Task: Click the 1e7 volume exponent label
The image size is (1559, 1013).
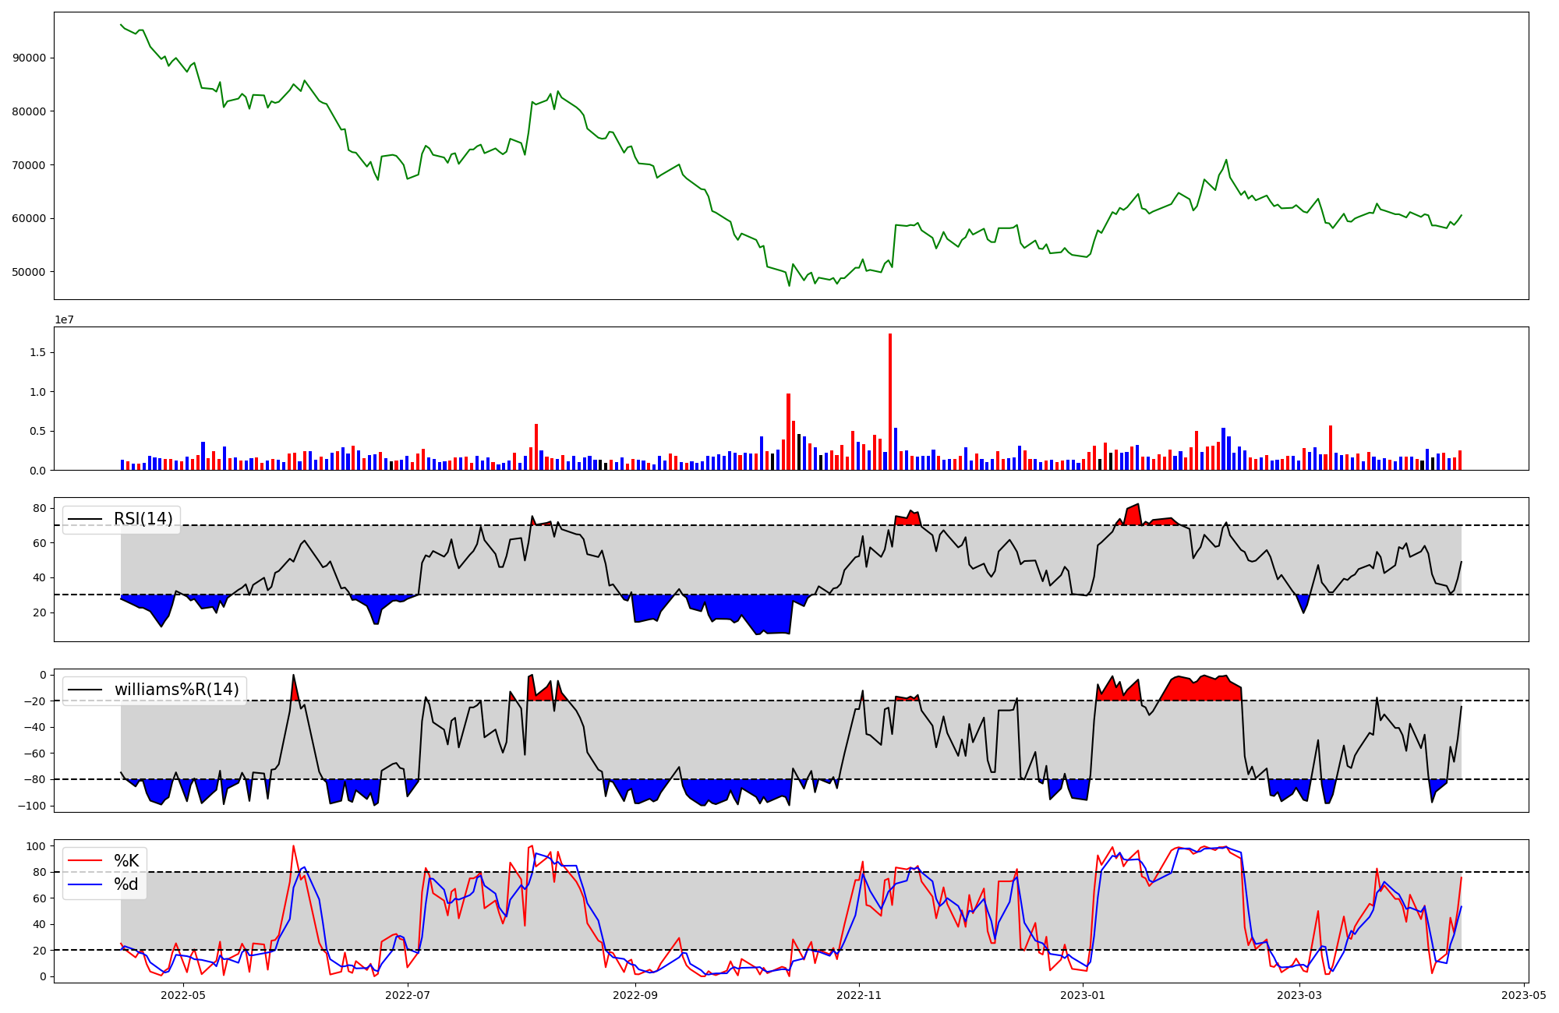Action: (x=64, y=320)
